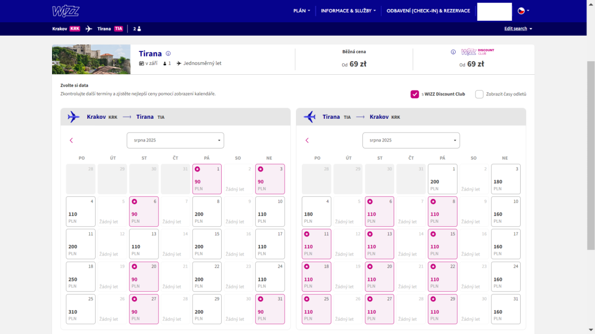Open the INFORMACE & SLUŽBY menu
Viewport: 595px width, 334px height.
348,11
